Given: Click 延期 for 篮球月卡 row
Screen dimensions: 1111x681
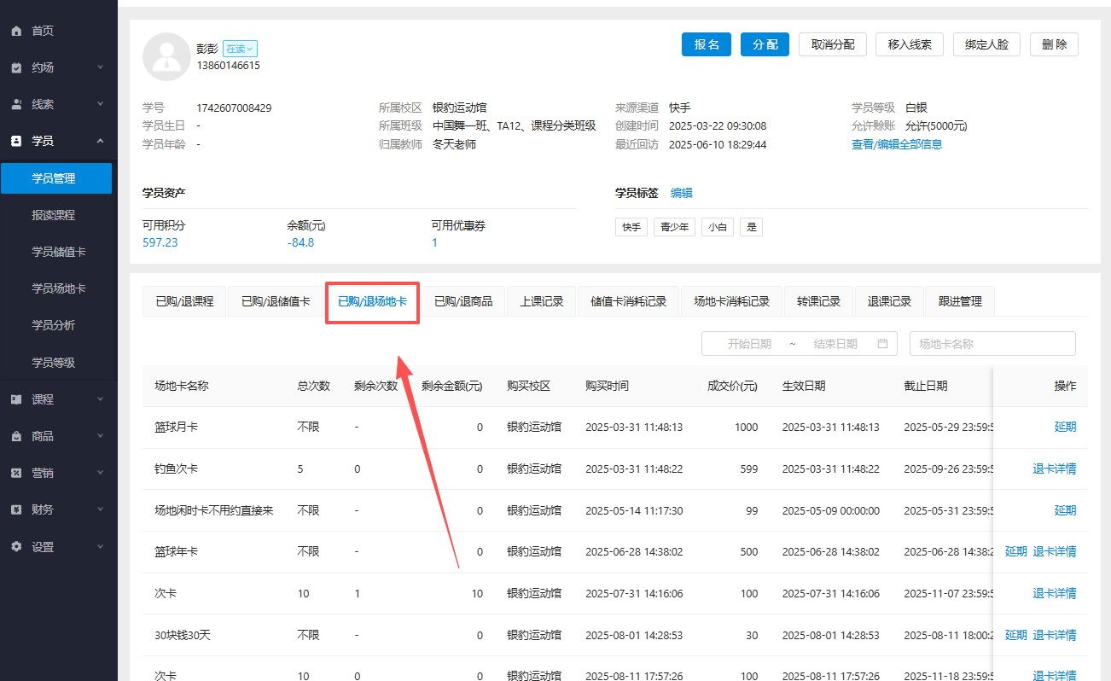Looking at the screenshot, I should [1065, 427].
